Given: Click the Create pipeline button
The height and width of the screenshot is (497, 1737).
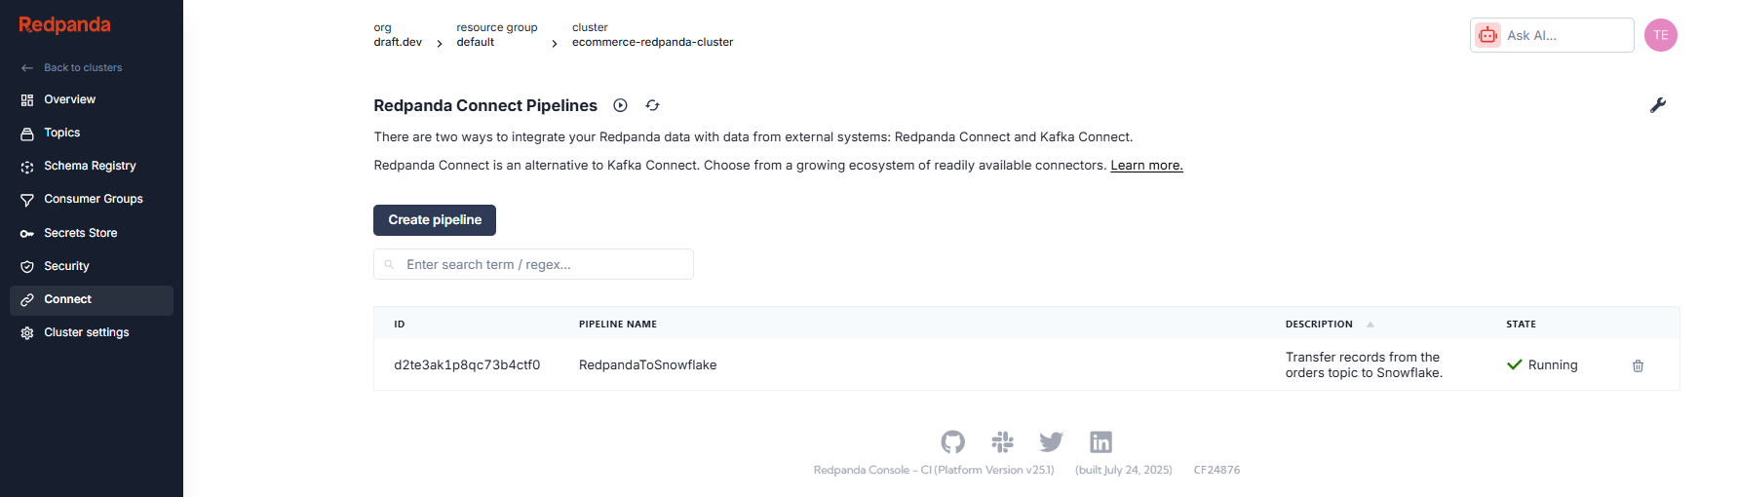Looking at the screenshot, I should 435,220.
